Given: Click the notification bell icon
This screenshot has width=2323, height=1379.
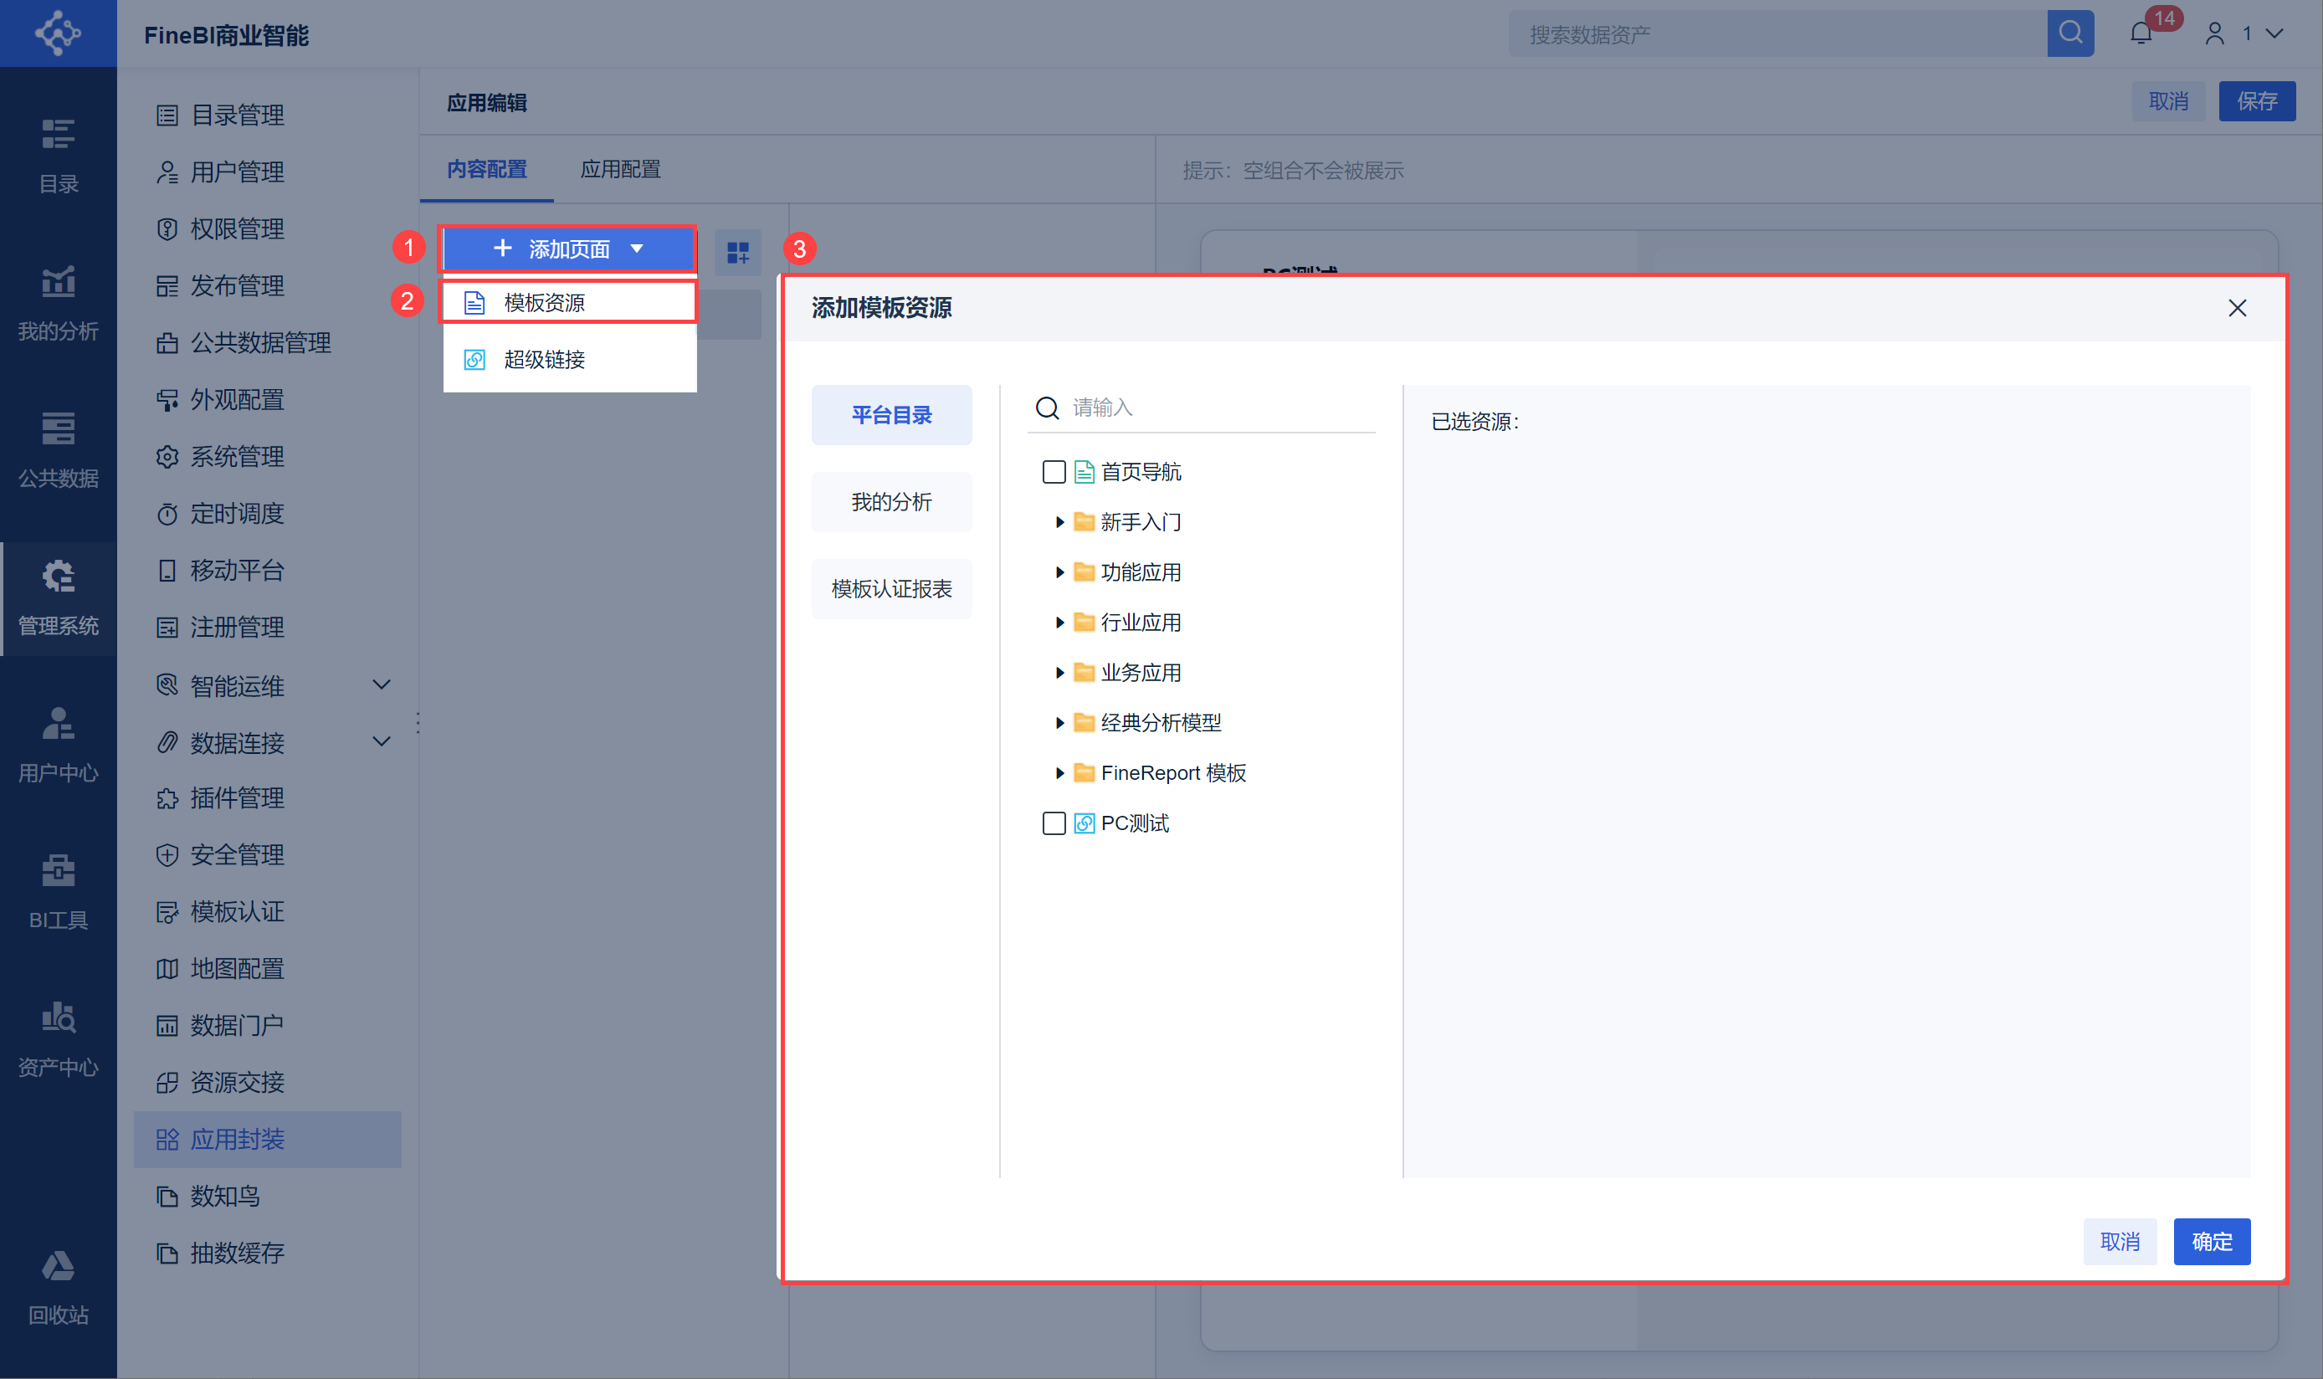Looking at the screenshot, I should click(2140, 34).
